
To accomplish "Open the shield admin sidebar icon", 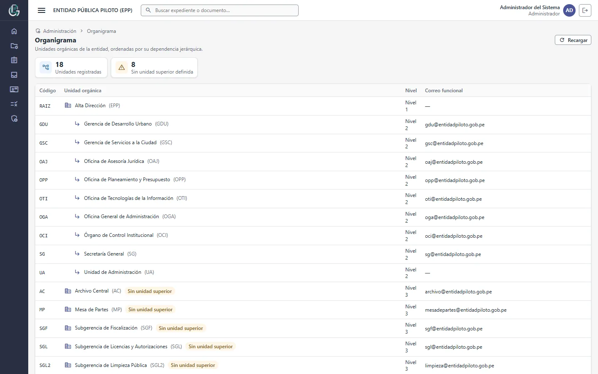I will 14,119.
